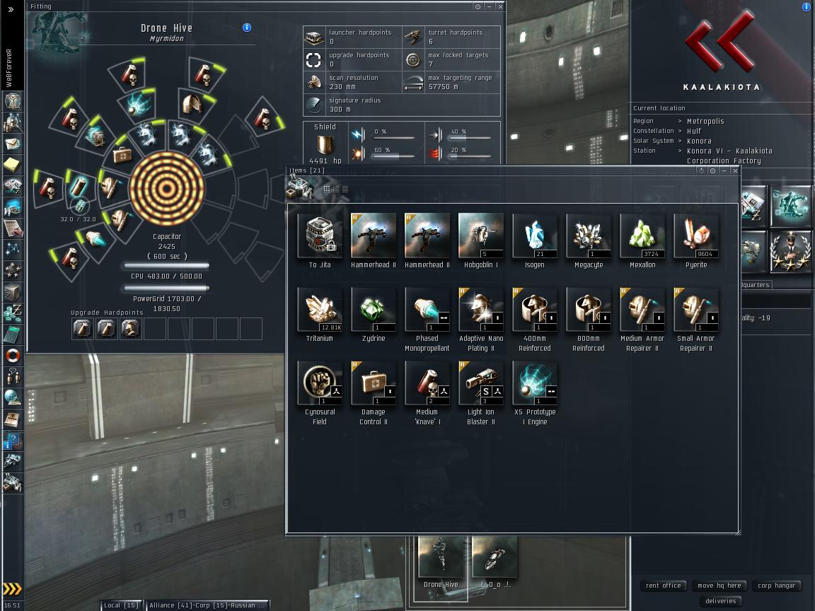
Task: Select the Pyerite stack
Action: [x=696, y=240]
